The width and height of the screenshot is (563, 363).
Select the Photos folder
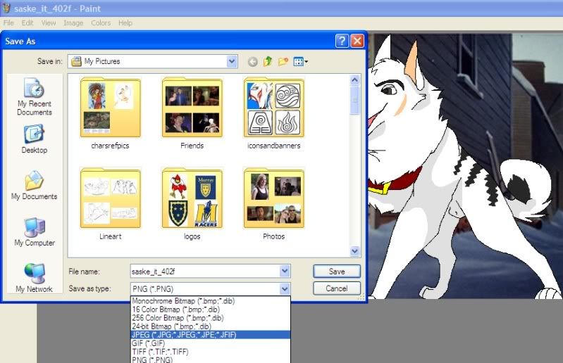point(273,204)
